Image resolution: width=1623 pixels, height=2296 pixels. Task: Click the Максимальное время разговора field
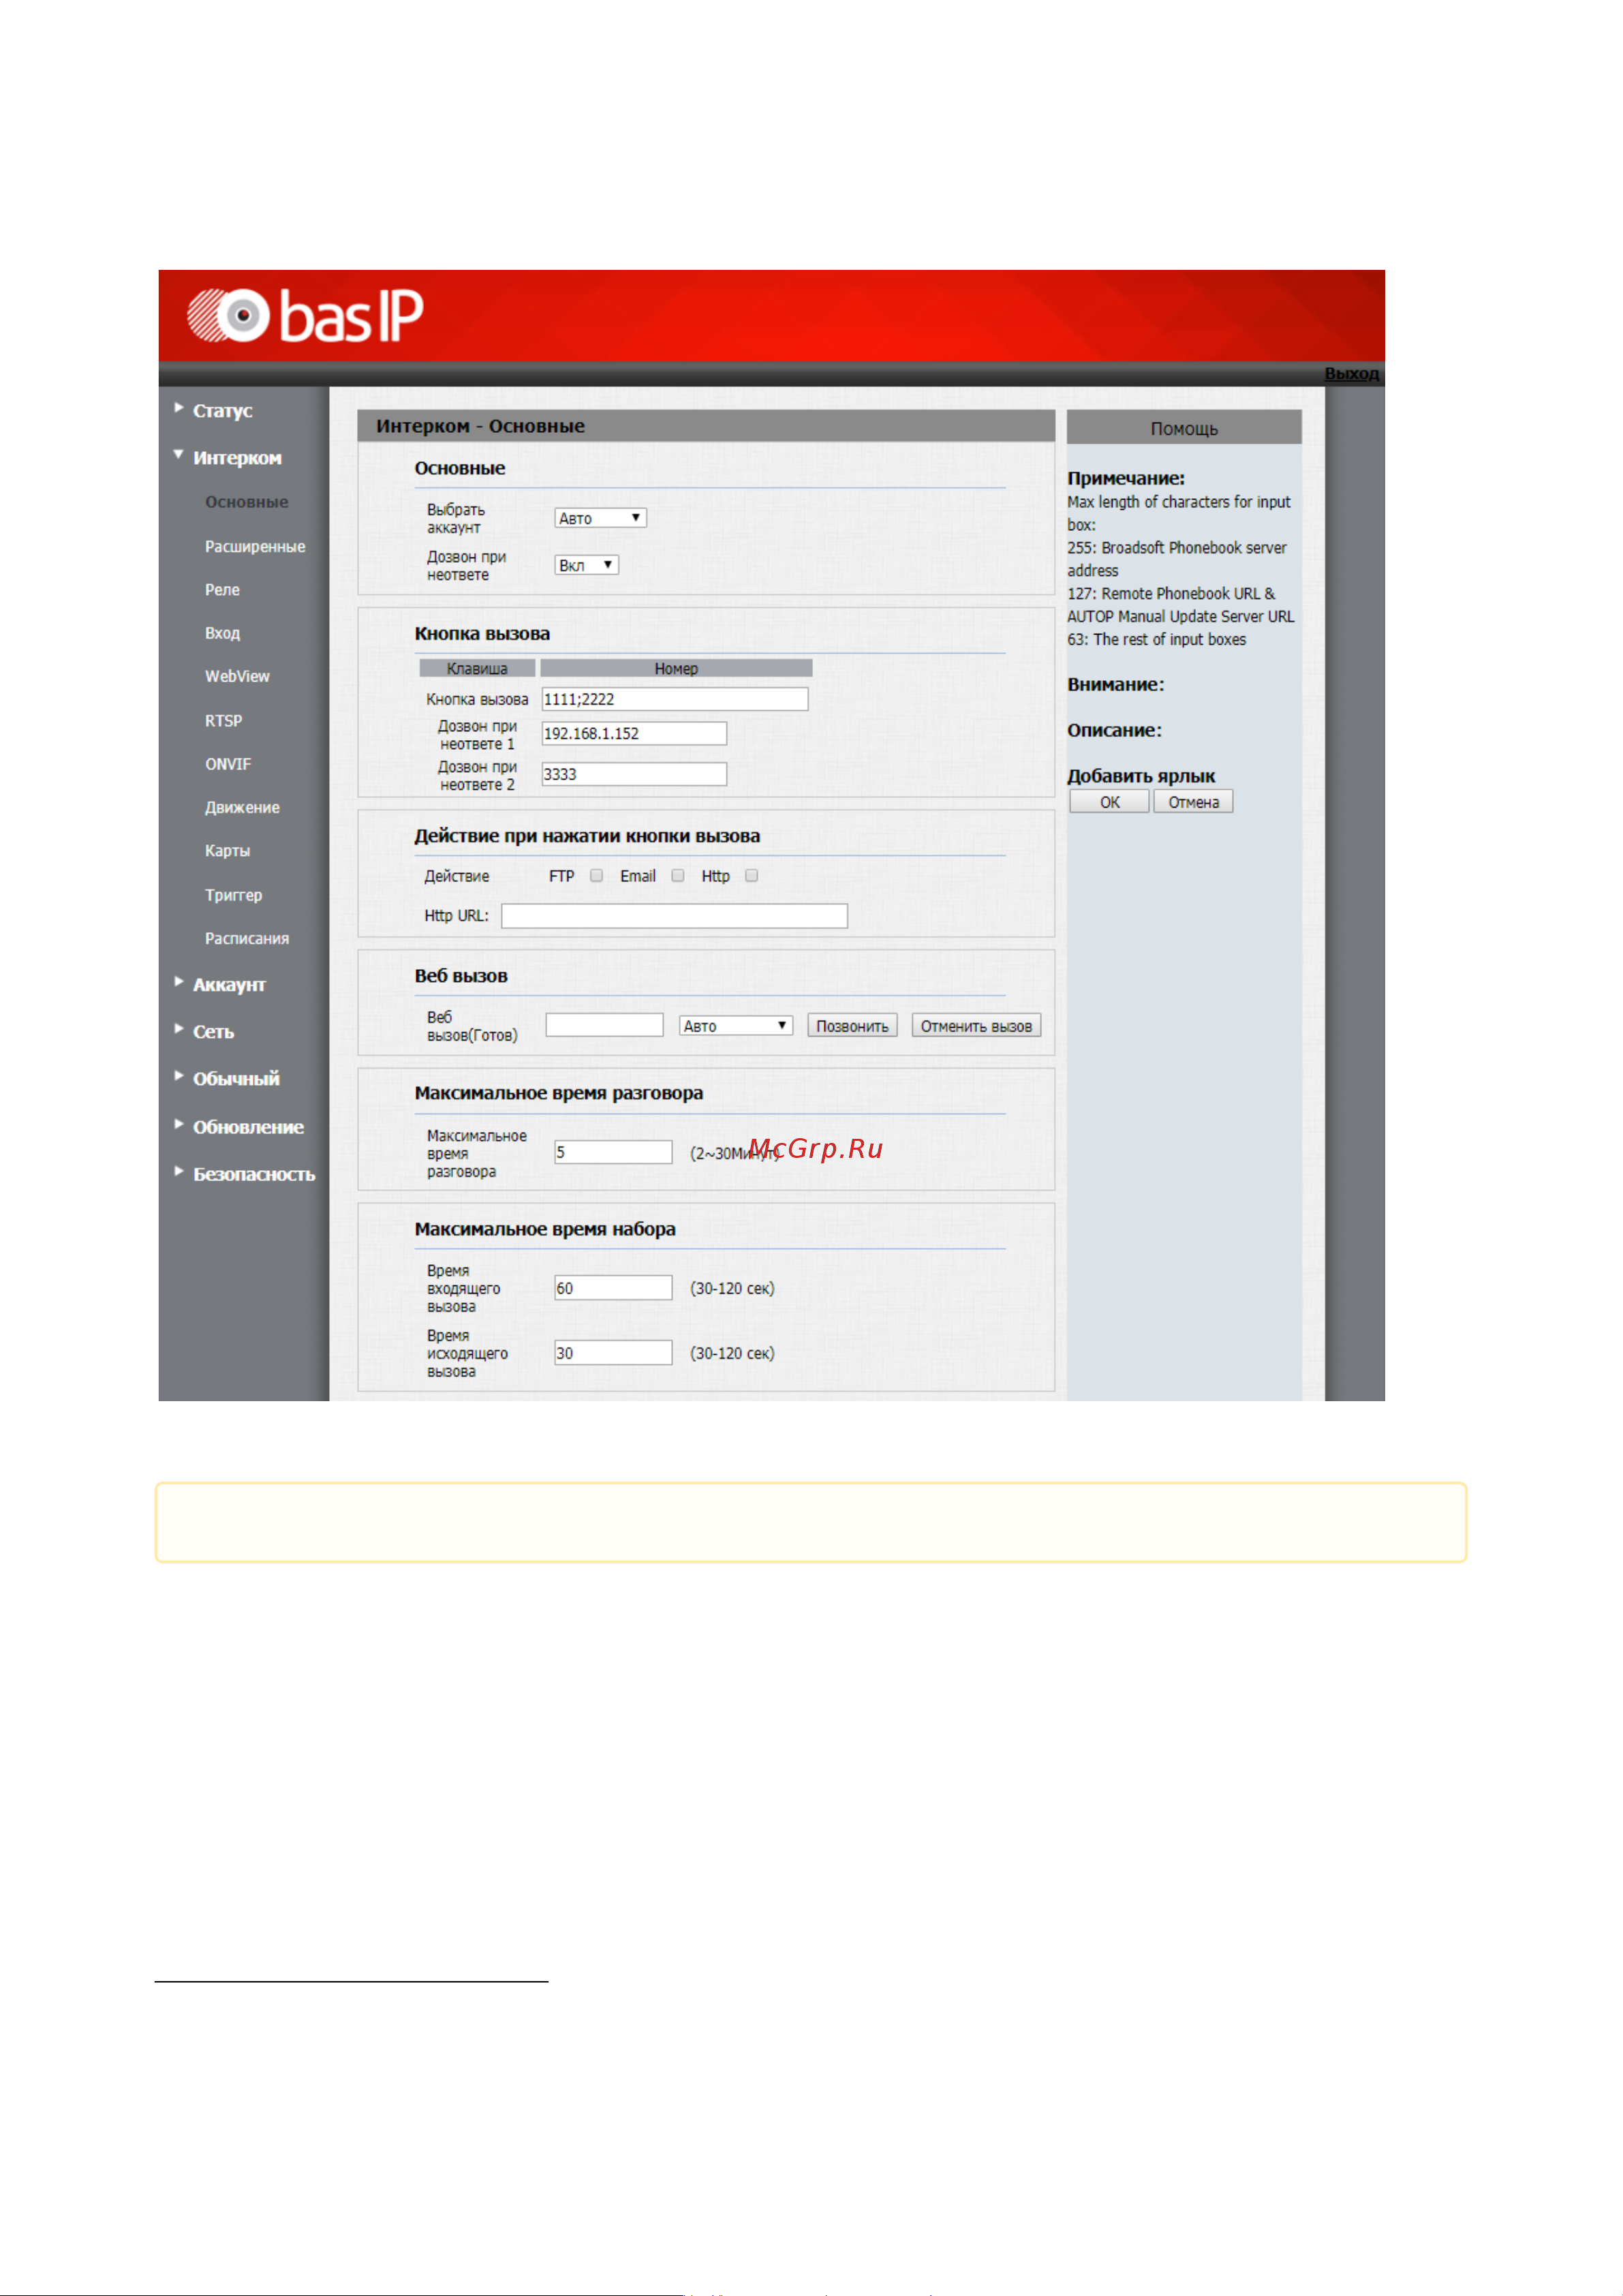(614, 1152)
